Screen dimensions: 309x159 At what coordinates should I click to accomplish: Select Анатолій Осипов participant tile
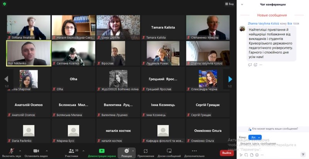coord(29,105)
